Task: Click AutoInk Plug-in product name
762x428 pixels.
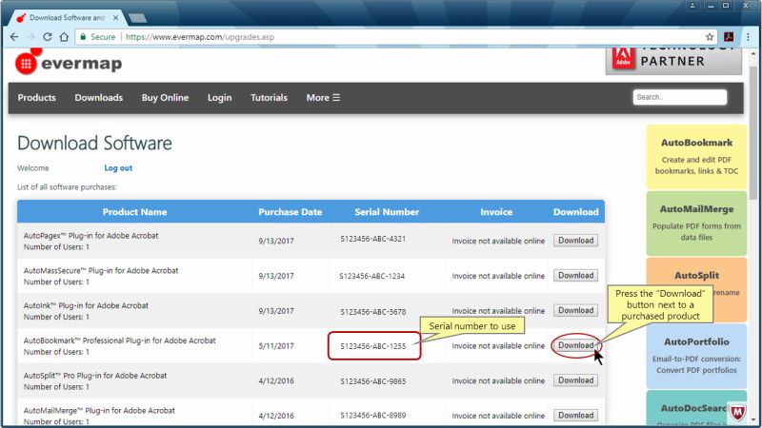Action: (86, 305)
